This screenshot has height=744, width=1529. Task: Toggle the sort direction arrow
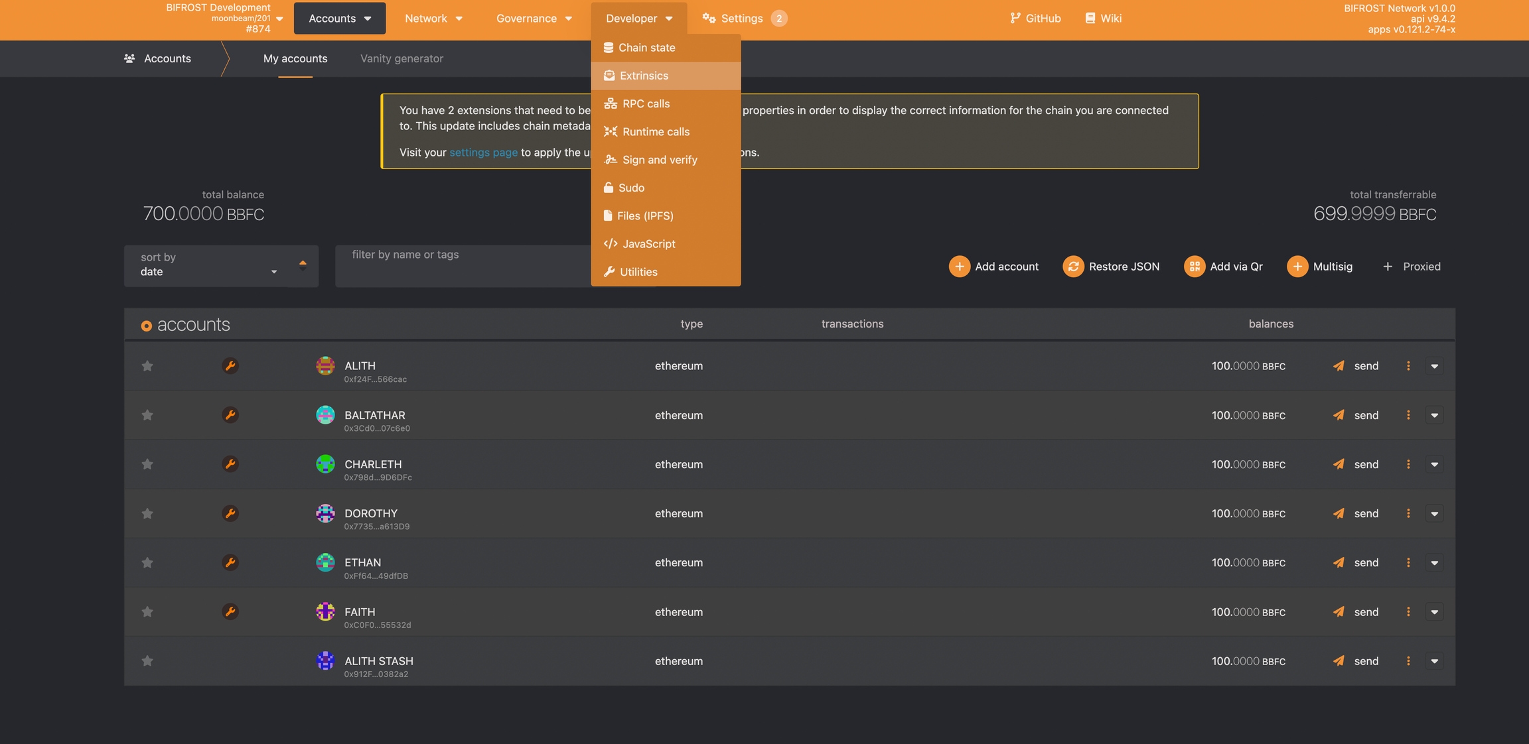point(303,265)
